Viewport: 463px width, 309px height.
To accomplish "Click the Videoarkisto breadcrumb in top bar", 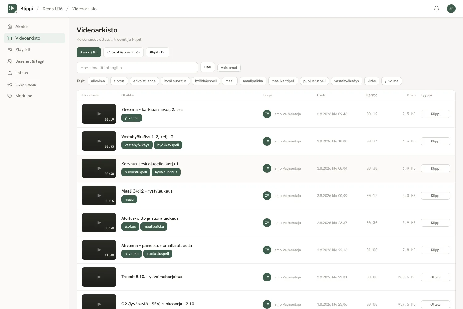I will 84,9.
